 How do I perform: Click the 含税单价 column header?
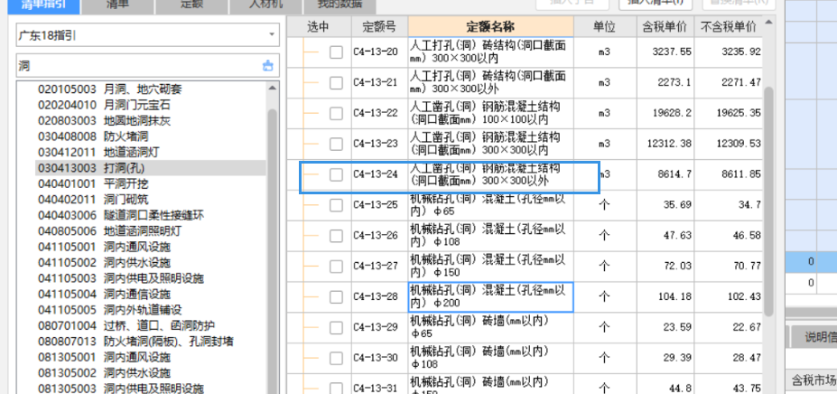point(665,26)
